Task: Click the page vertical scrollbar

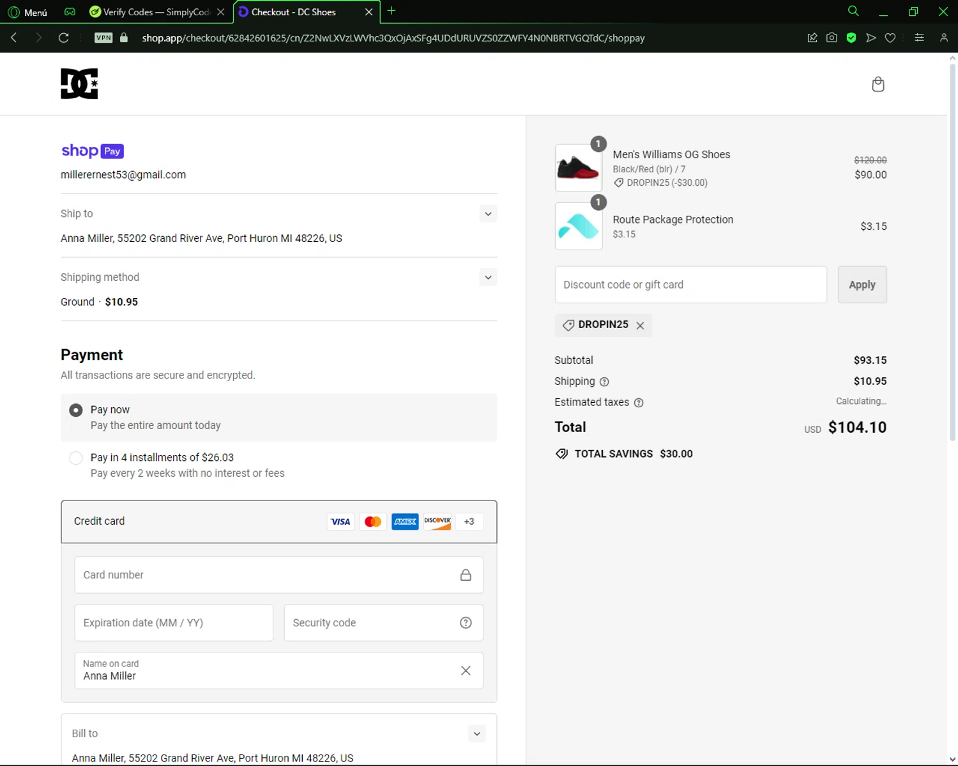Action: click(952, 252)
